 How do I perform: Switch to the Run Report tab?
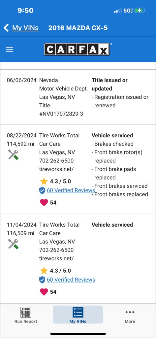(x=26, y=315)
